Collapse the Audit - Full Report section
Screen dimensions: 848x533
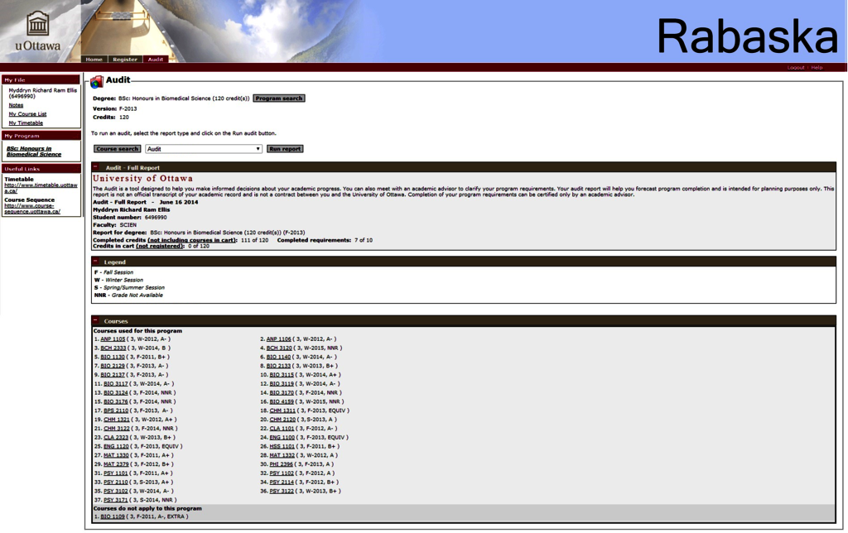pos(96,167)
